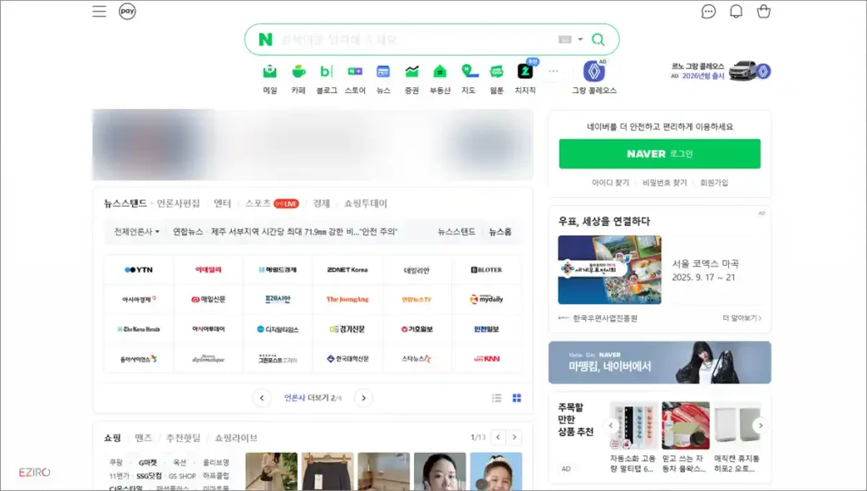Click the magnifier search button
This screenshot has width=867, height=491.
pyautogui.click(x=599, y=39)
